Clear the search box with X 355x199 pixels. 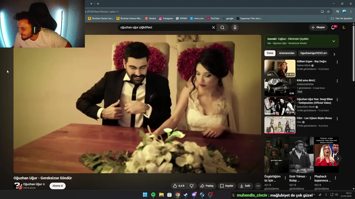pos(214,27)
